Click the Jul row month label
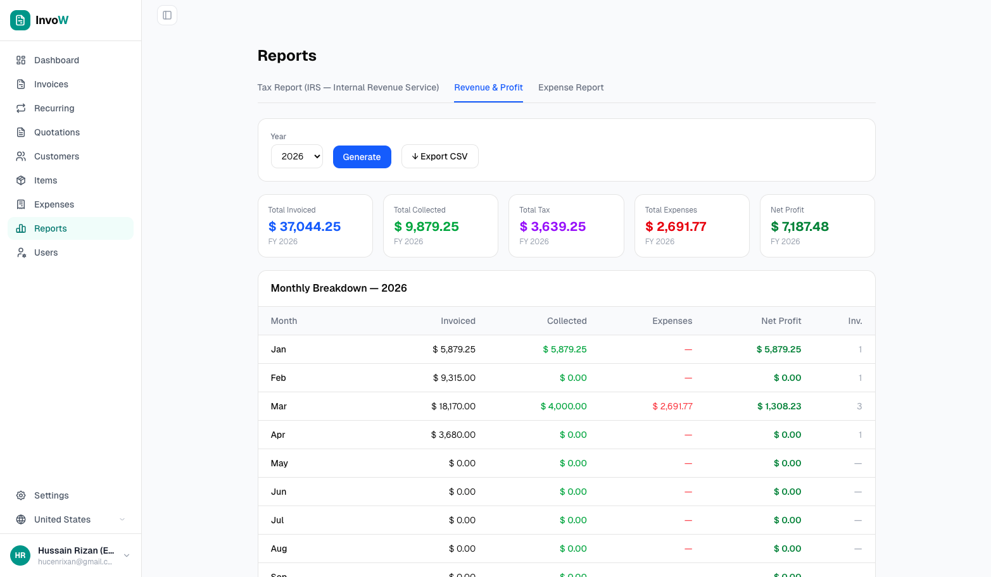 pyautogui.click(x=277, y=520)
